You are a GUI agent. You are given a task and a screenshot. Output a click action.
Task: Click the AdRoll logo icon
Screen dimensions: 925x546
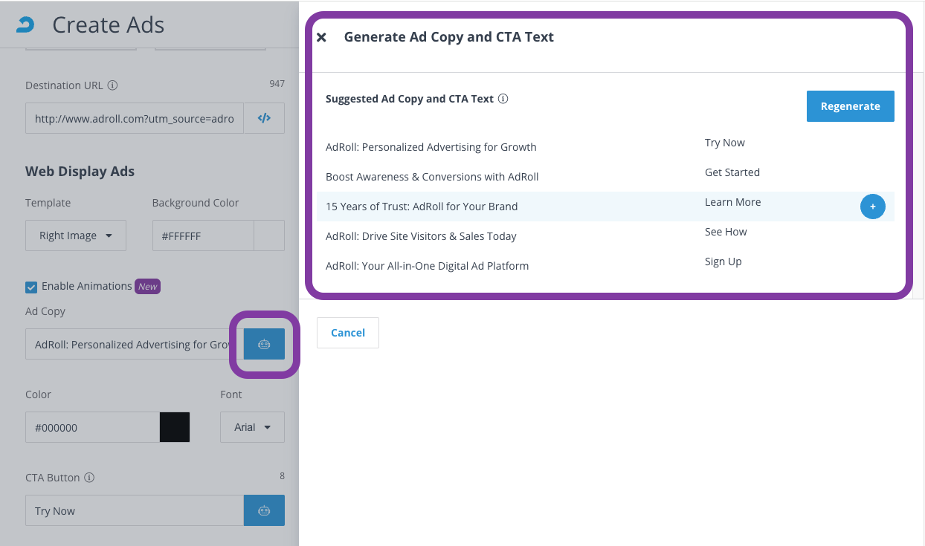tap(25, 25)
